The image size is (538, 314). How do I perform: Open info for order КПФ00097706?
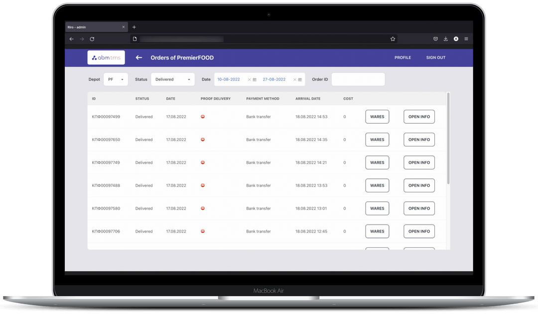point(419,231)
